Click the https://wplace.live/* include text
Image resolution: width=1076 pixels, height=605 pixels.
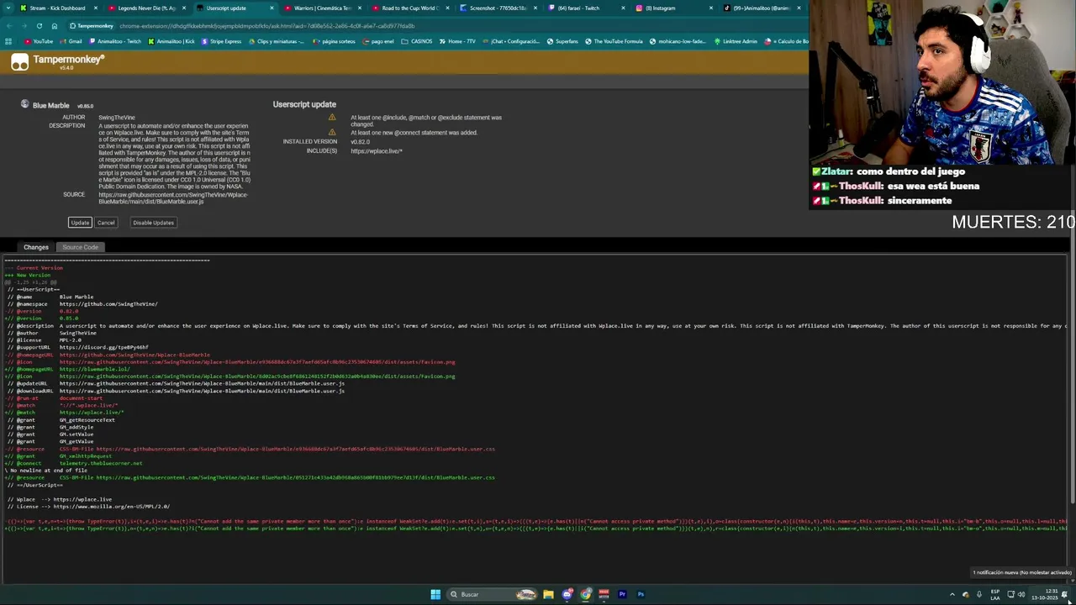[x=377, y=151]
